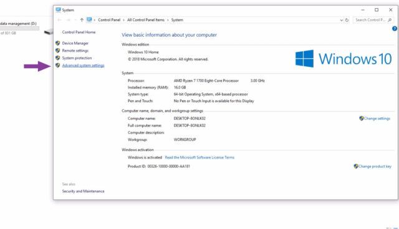Click the computer icon in breadcrumb bar

coord(89,19)
